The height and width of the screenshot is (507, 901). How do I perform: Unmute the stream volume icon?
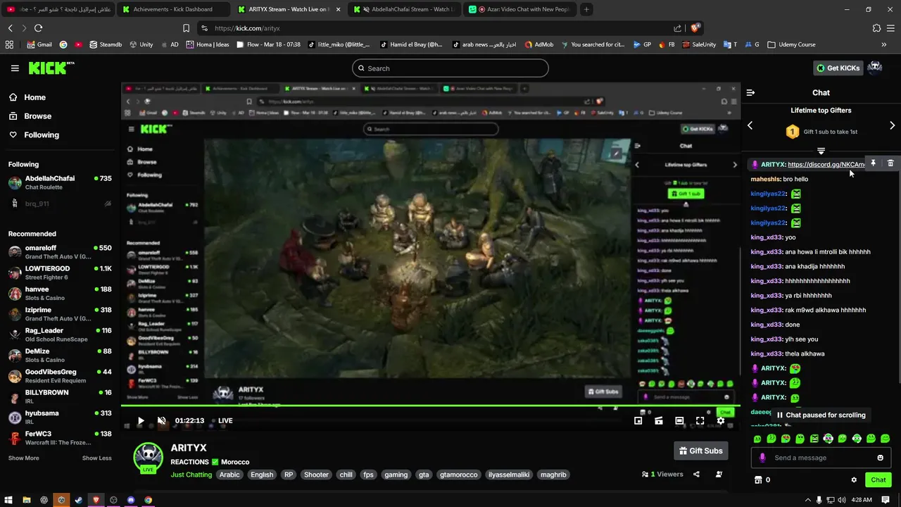click(x=161, y=421)
